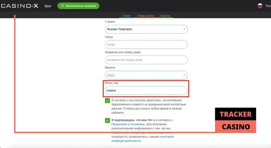The width and height of the screenshot is (271, 148).
Task: Open the Правилами и Условиями link
Action: coord(128,124)
